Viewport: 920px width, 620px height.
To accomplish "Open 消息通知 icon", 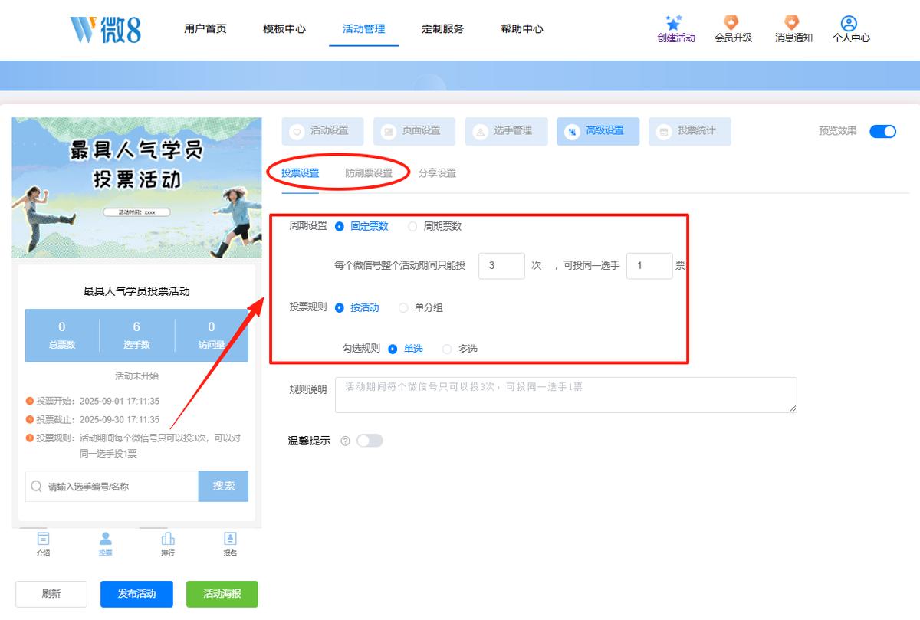I will click(793, 22).
